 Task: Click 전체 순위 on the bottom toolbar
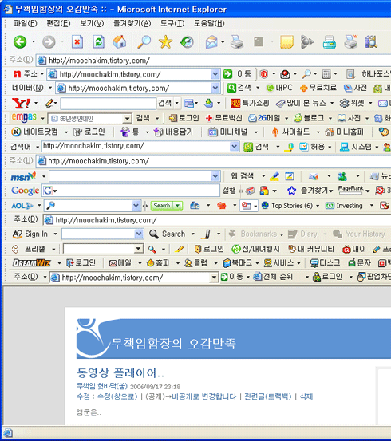[273, 277]
